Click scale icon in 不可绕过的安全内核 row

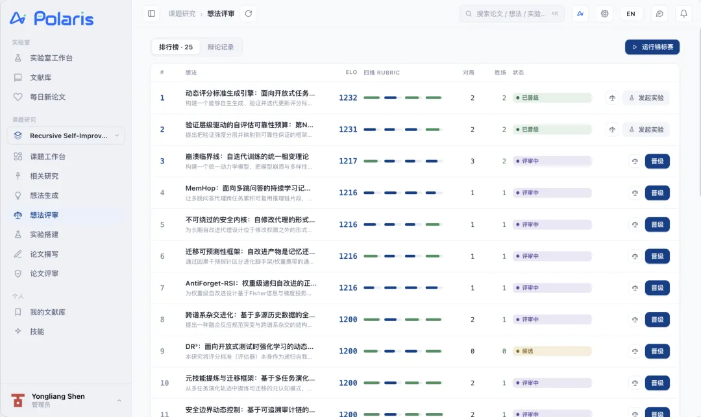click(635, 224)
